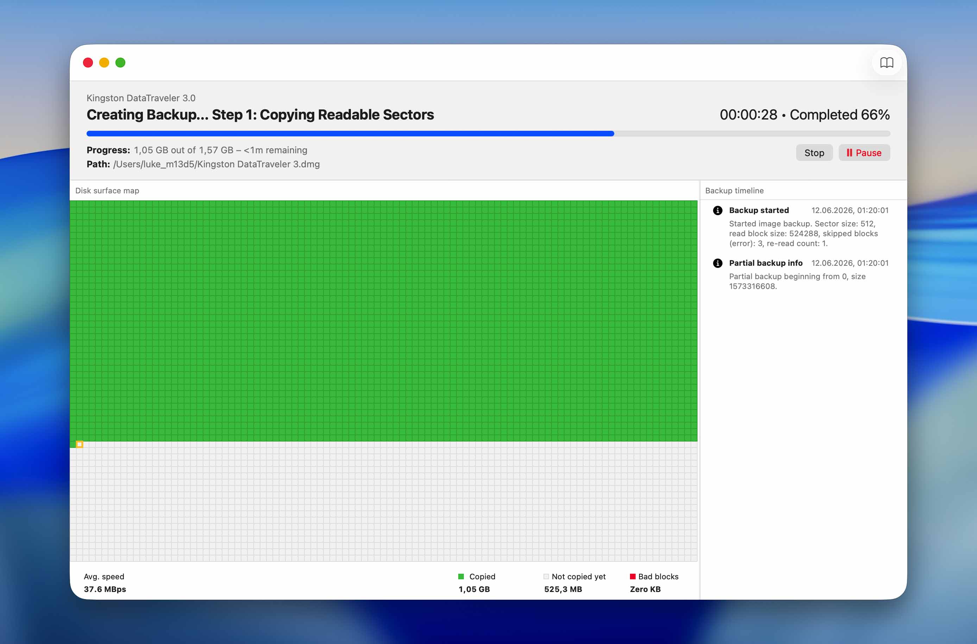The height and width of the screenshot is (644, 977).
Task: Select the Partial backup info timeline entry
Action: pos(800,274)
